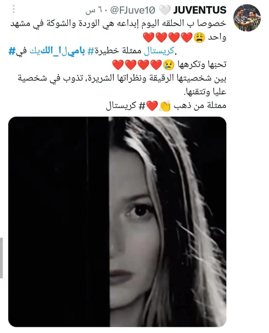This screenshot has height=333, width=269.
Task: Click the white heart beside JUVENTUS
Action: point(165,10)
